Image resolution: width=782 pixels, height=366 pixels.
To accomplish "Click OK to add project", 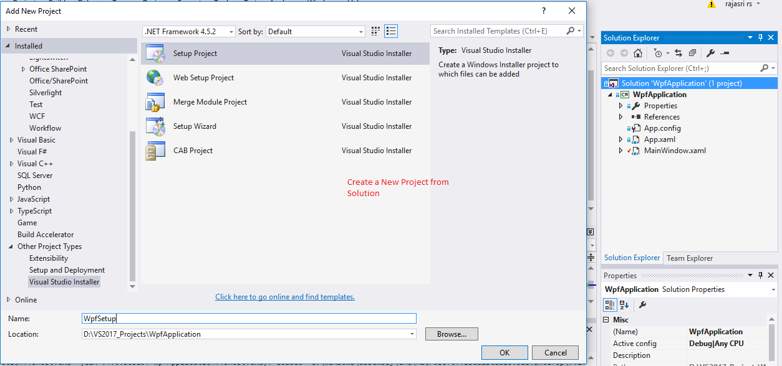I will click(504, 353).
